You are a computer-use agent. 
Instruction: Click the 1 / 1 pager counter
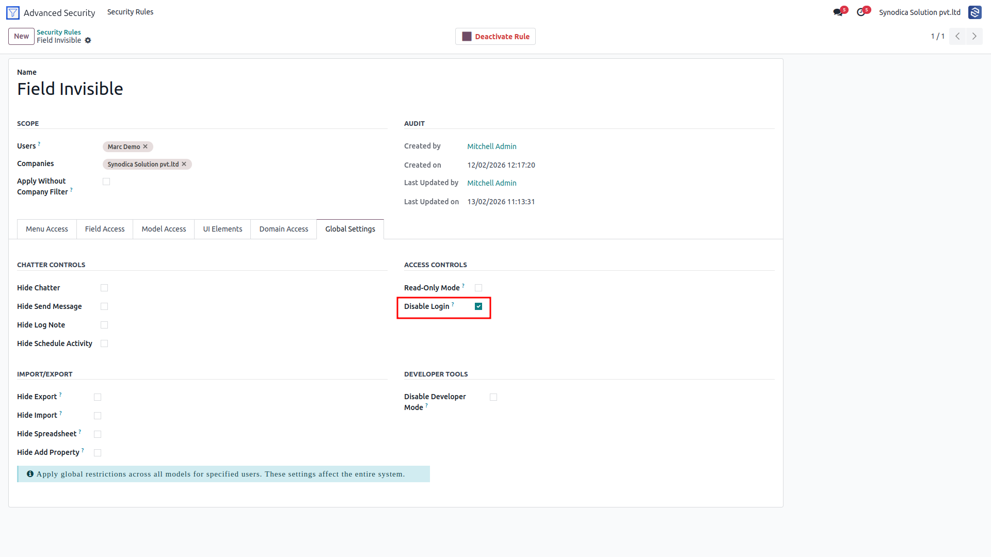click(937, 36)
